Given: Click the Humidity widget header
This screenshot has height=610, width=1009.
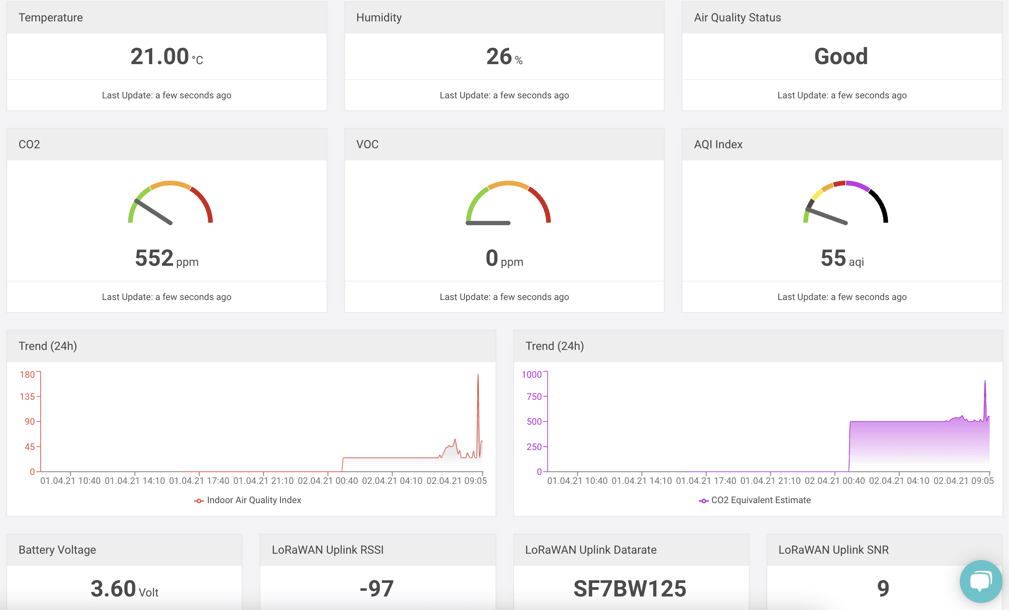Looking at the screenshot, I should [379, 17].
